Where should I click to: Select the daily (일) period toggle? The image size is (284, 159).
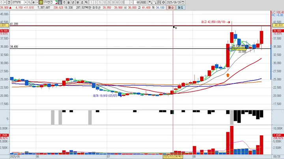(60, 2)
